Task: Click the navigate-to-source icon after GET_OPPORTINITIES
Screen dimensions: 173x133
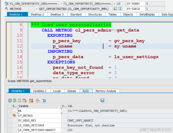Action: point(115,9)
